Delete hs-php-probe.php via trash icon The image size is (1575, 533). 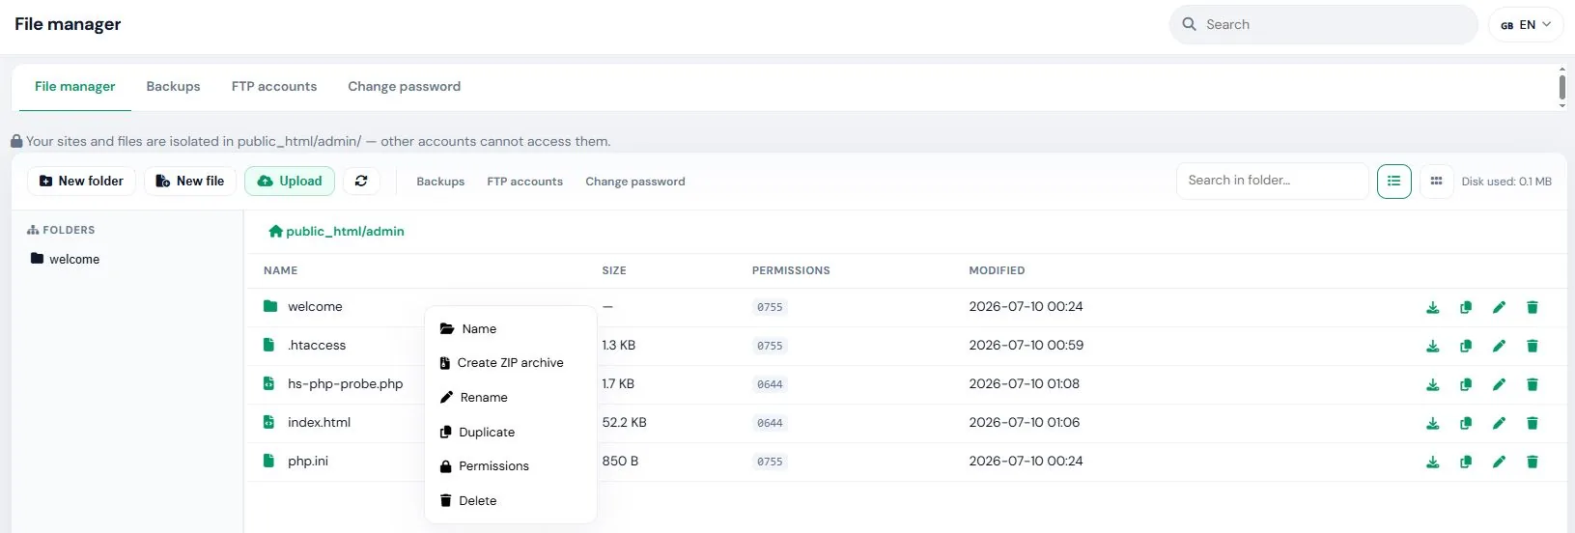pos(1532,384)
